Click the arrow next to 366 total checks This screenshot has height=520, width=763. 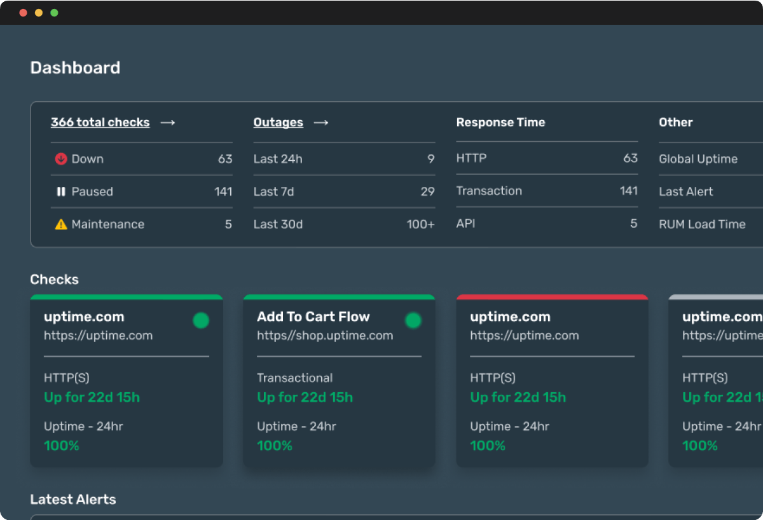(167, 123)
